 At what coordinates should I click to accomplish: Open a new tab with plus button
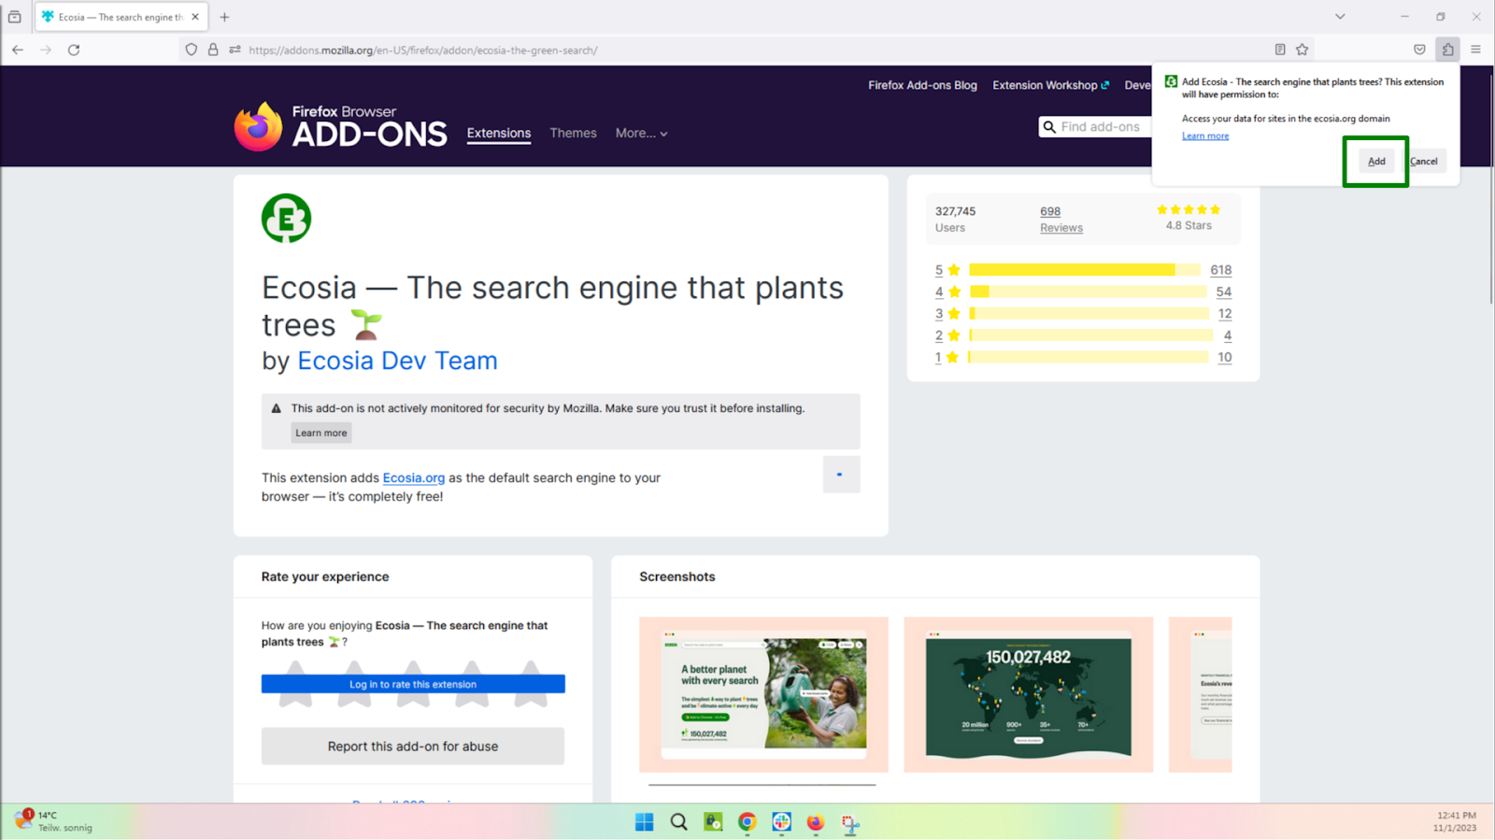224,17
